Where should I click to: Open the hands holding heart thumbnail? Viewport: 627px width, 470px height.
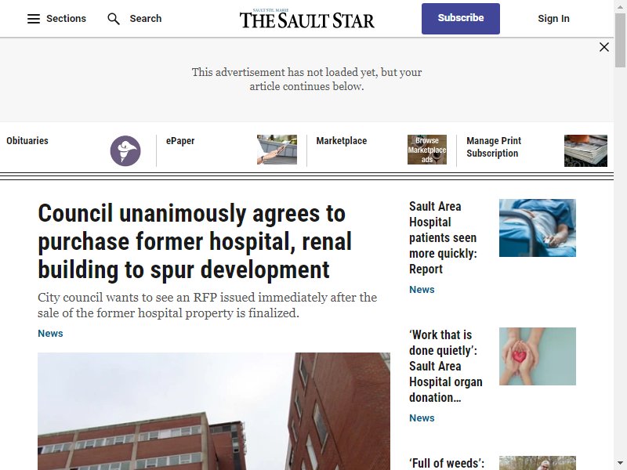(x=538, y=356)
